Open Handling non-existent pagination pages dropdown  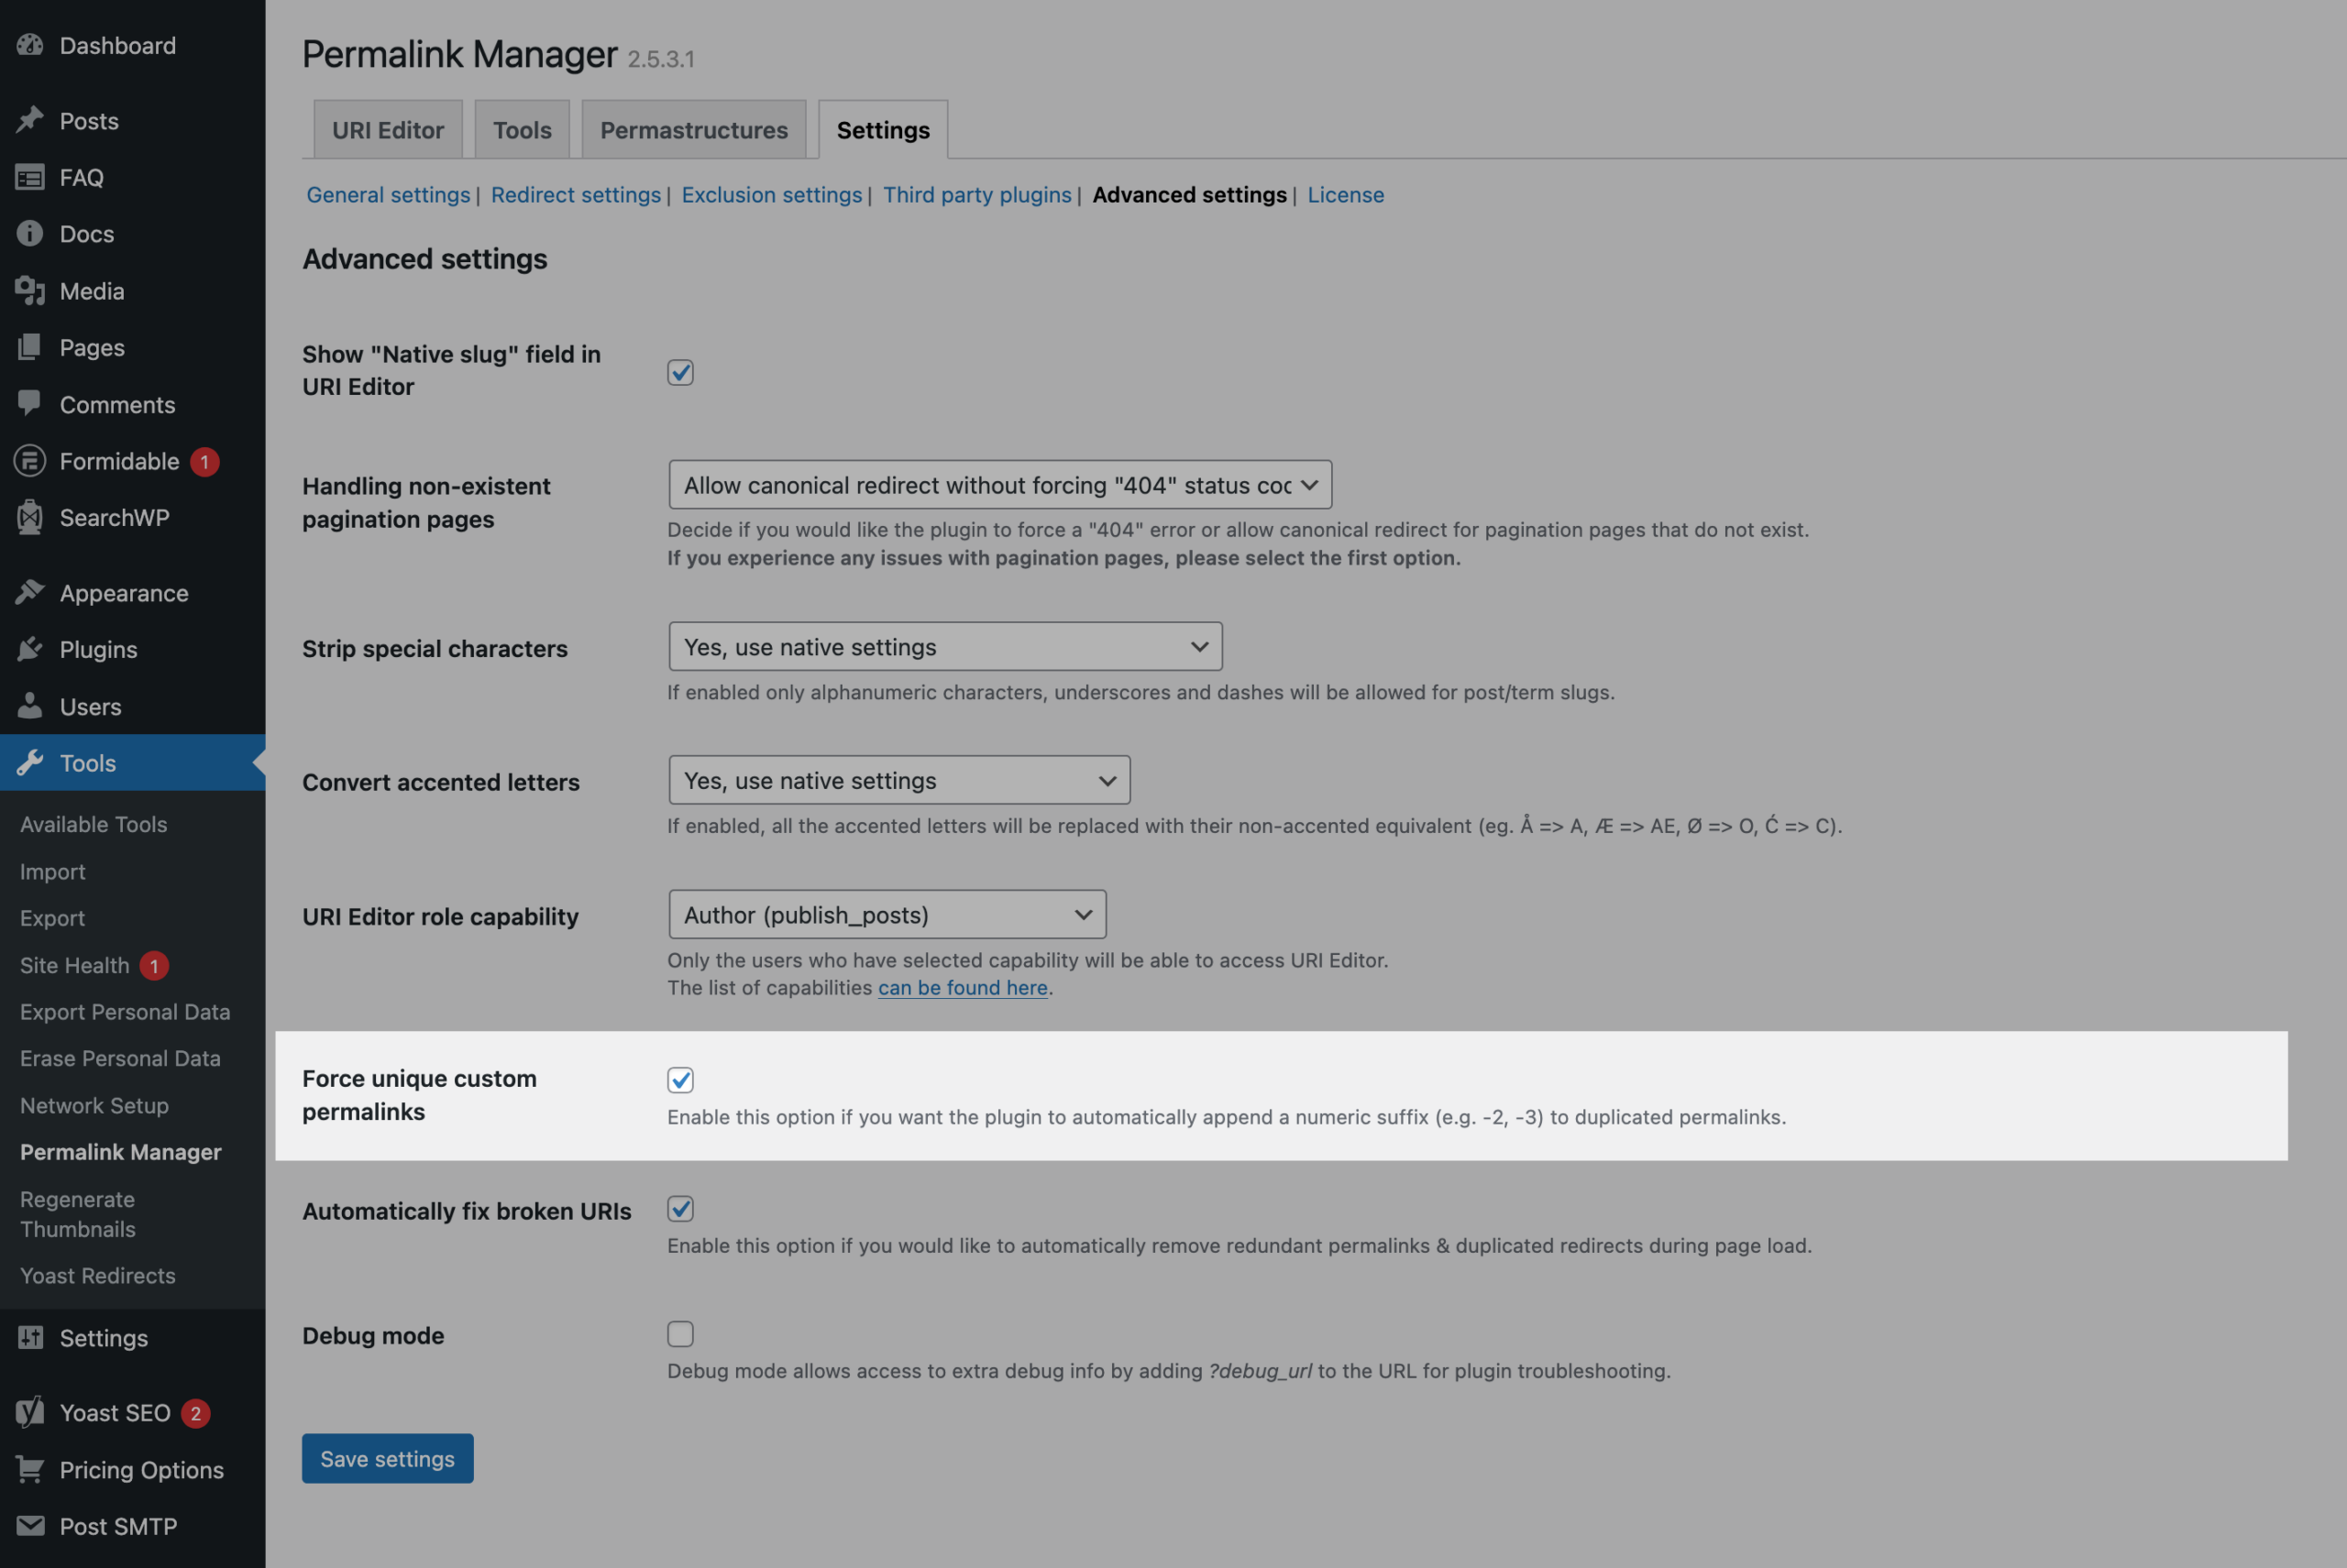[999, 485]
